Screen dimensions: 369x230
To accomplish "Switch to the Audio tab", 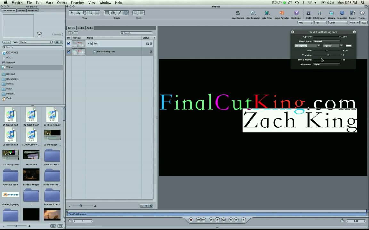I will 90,28.
